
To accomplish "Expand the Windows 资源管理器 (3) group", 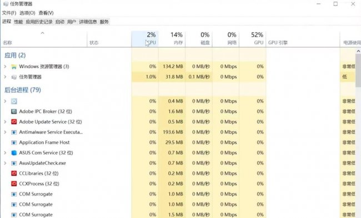I will [x=5, y=67].
